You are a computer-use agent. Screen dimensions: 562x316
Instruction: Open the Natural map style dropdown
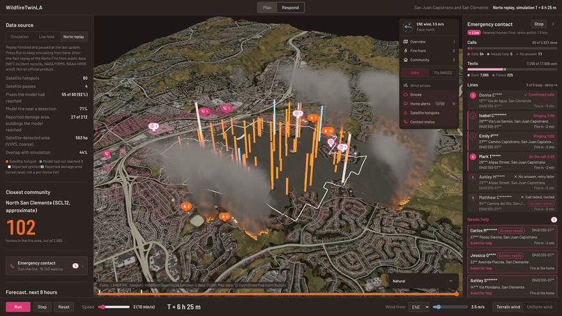(423, 281)
